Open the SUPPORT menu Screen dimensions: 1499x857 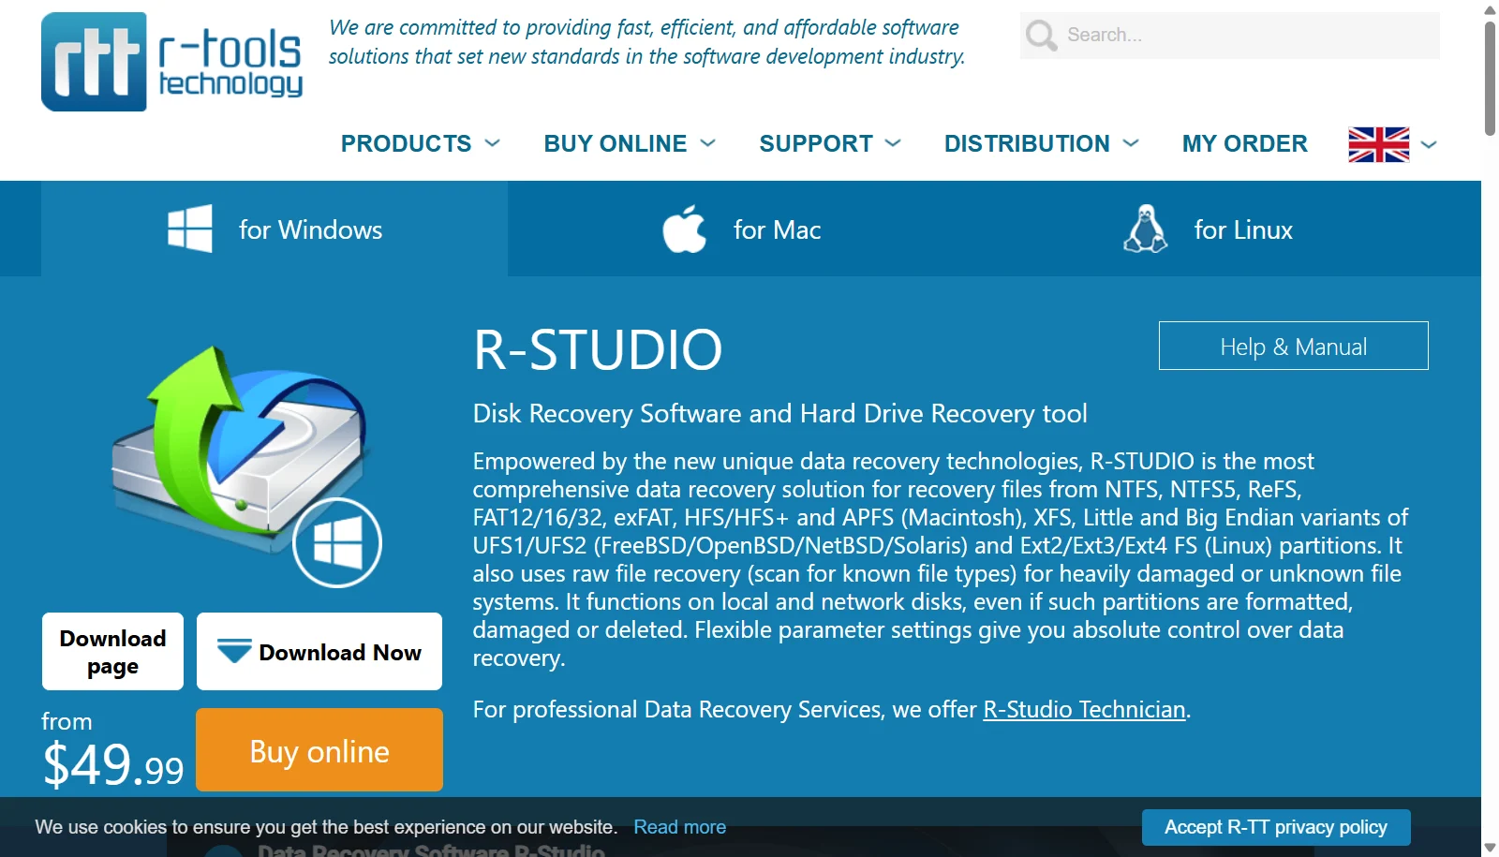tap(816, 143)
